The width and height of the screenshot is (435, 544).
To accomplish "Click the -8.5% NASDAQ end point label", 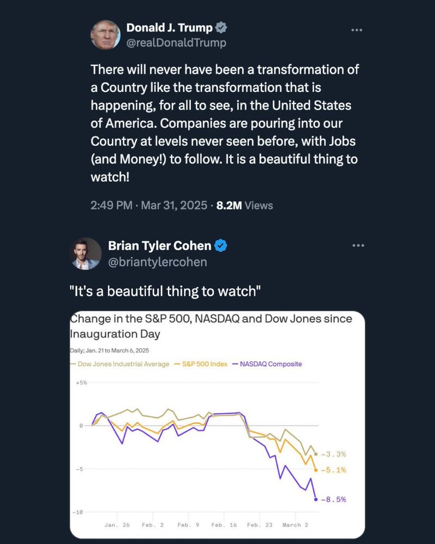I will coord(334,499).
